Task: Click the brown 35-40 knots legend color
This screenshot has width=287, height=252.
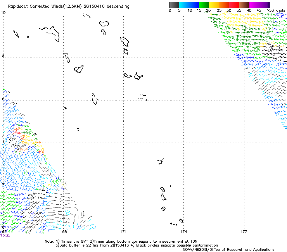Action: pyautogui.click(x=244, y=5)
